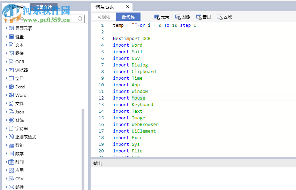Click the CSV category icon
The width and height of the screenshot is (296, 190).
tap(11, 179)
